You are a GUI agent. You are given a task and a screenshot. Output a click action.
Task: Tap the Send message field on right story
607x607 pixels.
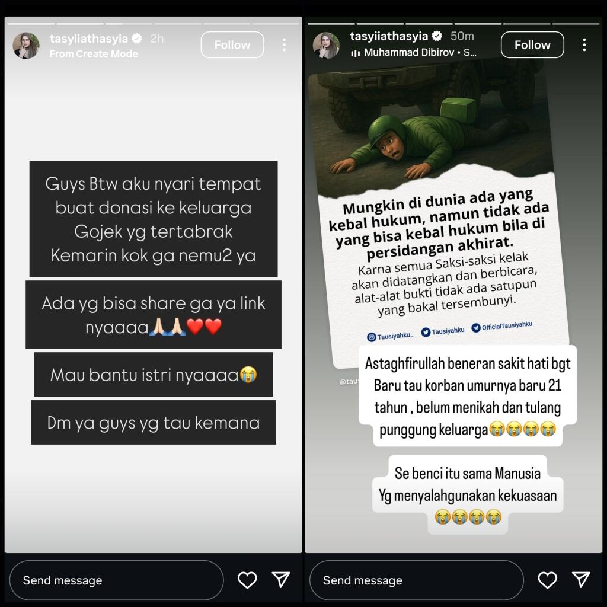(417, 580)
